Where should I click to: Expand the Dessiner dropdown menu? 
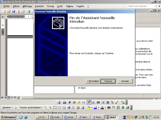(x=7, y=107)
